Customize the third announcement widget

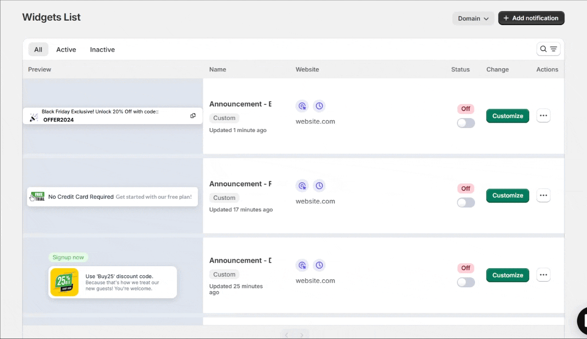tap(507, 275)
